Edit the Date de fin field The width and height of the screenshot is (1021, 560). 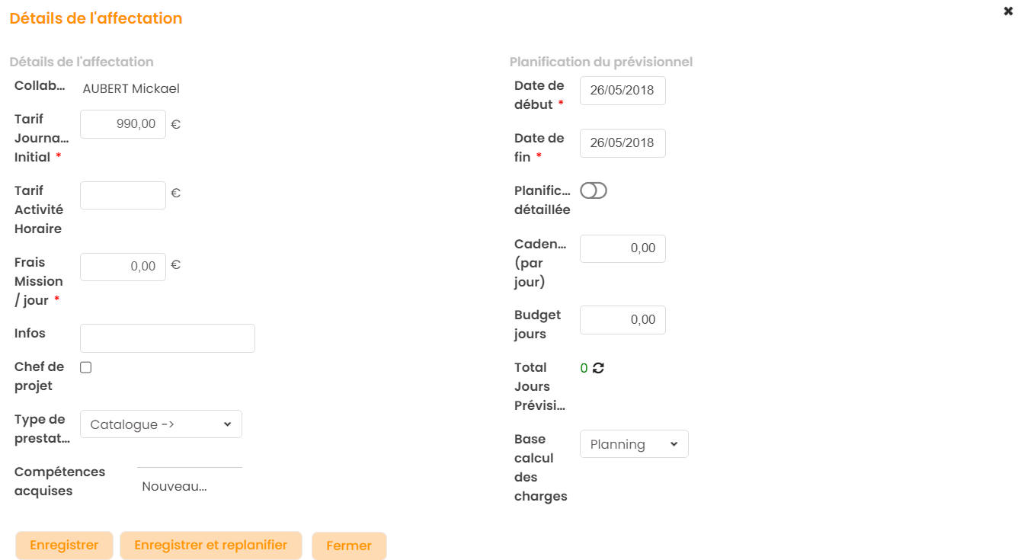(x=623, y=143)
